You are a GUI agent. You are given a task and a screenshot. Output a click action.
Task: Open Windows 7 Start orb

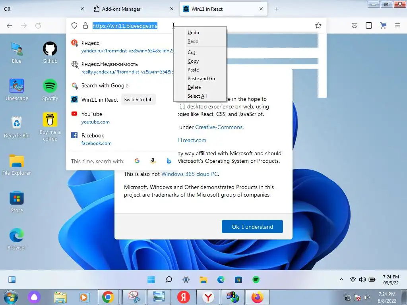tap(11, 297)
